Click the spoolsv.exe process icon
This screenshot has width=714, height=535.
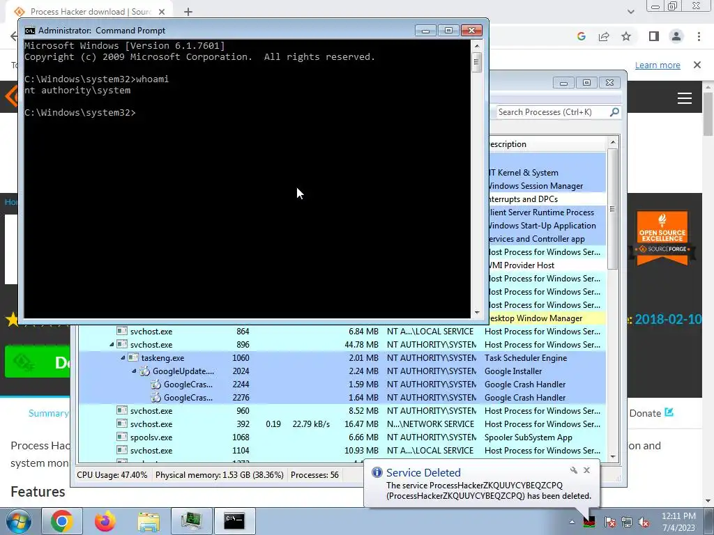[121, 437]
